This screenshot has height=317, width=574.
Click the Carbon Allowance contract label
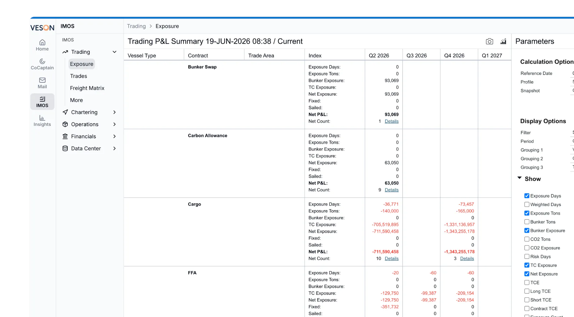point(207,136)
